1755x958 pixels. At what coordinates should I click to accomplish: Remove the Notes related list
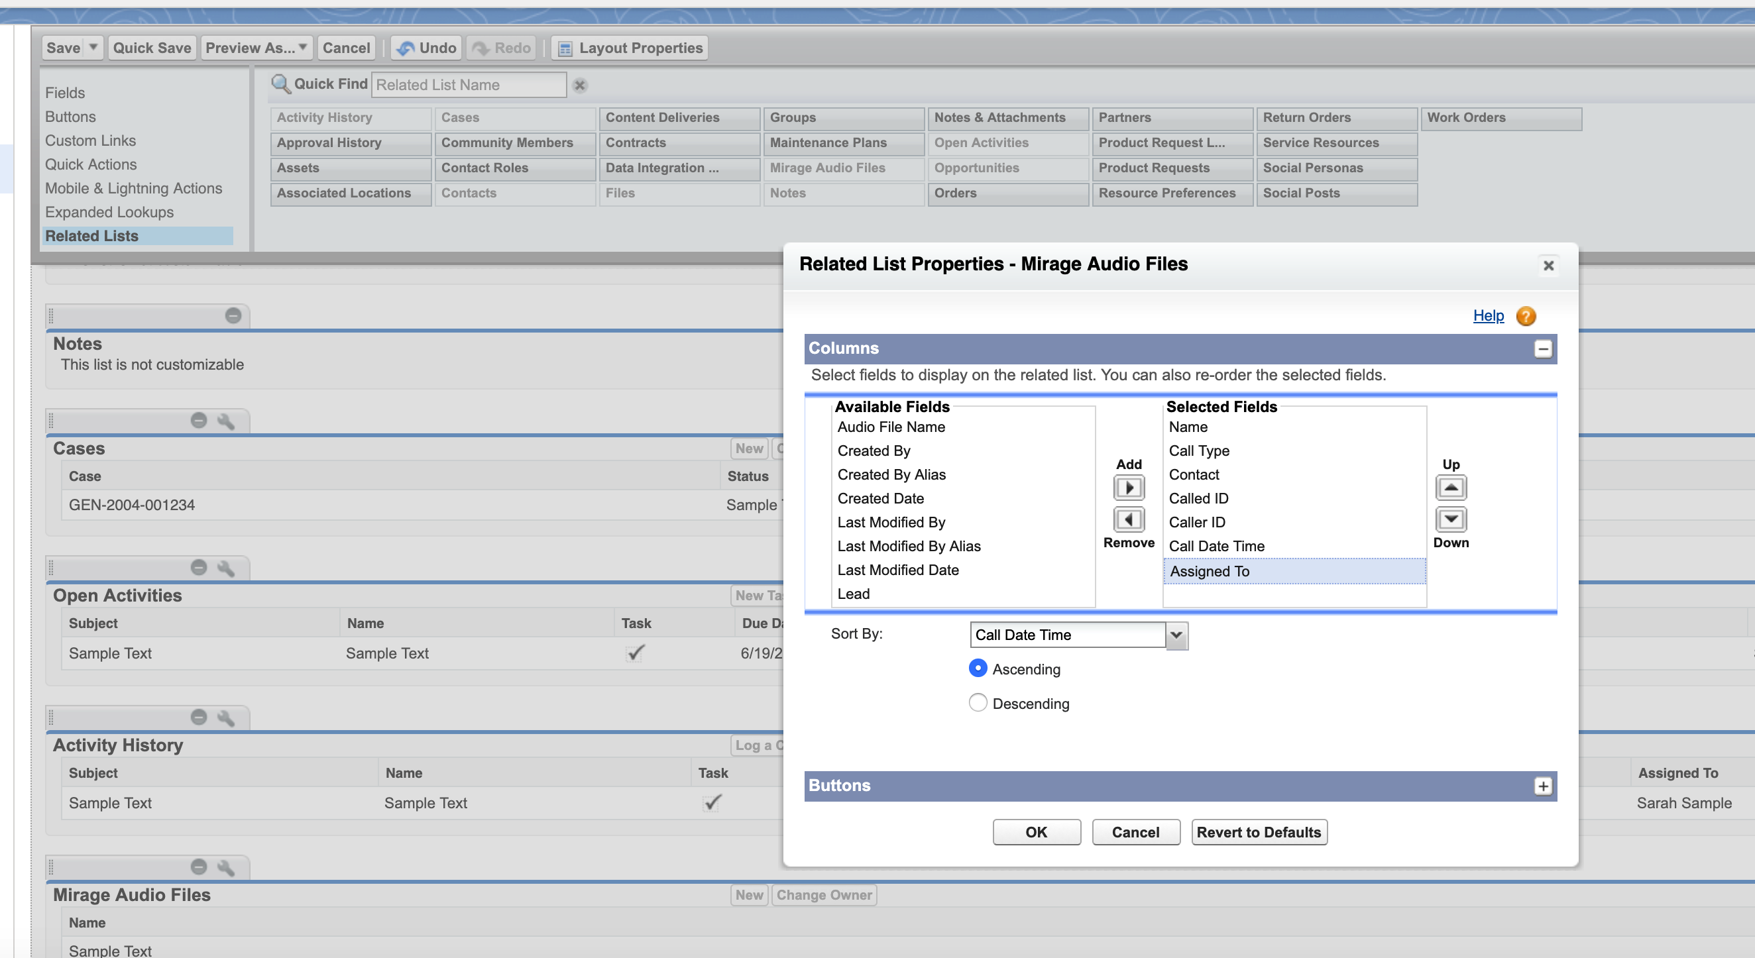click(233, 316)
